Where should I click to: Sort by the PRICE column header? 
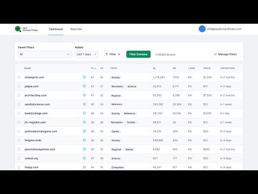tap(207, 68)
